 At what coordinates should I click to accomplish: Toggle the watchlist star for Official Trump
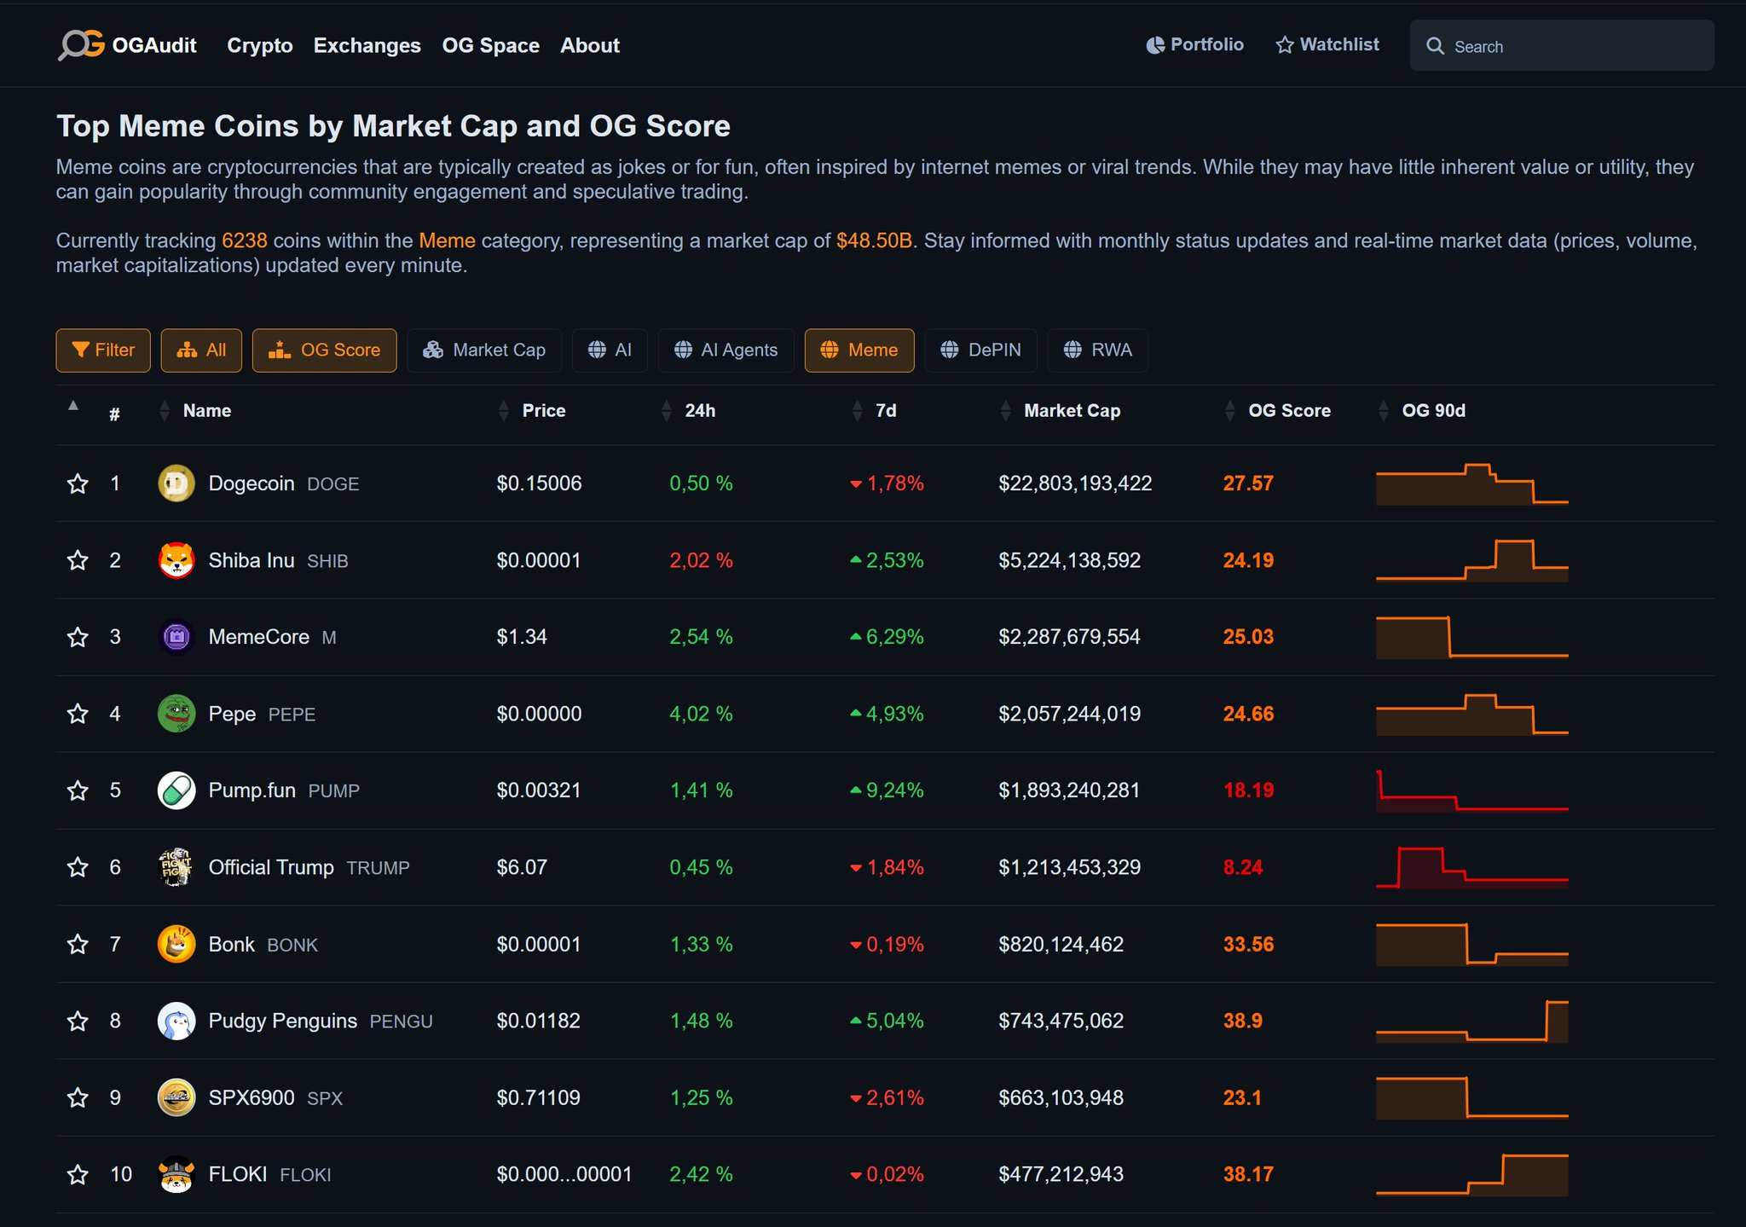(78, 867)
